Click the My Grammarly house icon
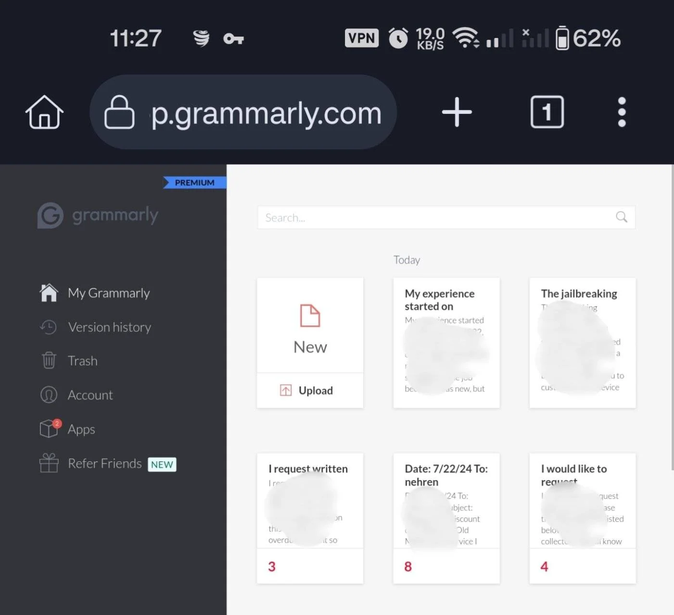This screenshot has height=615, width=674. click(49, 293)
